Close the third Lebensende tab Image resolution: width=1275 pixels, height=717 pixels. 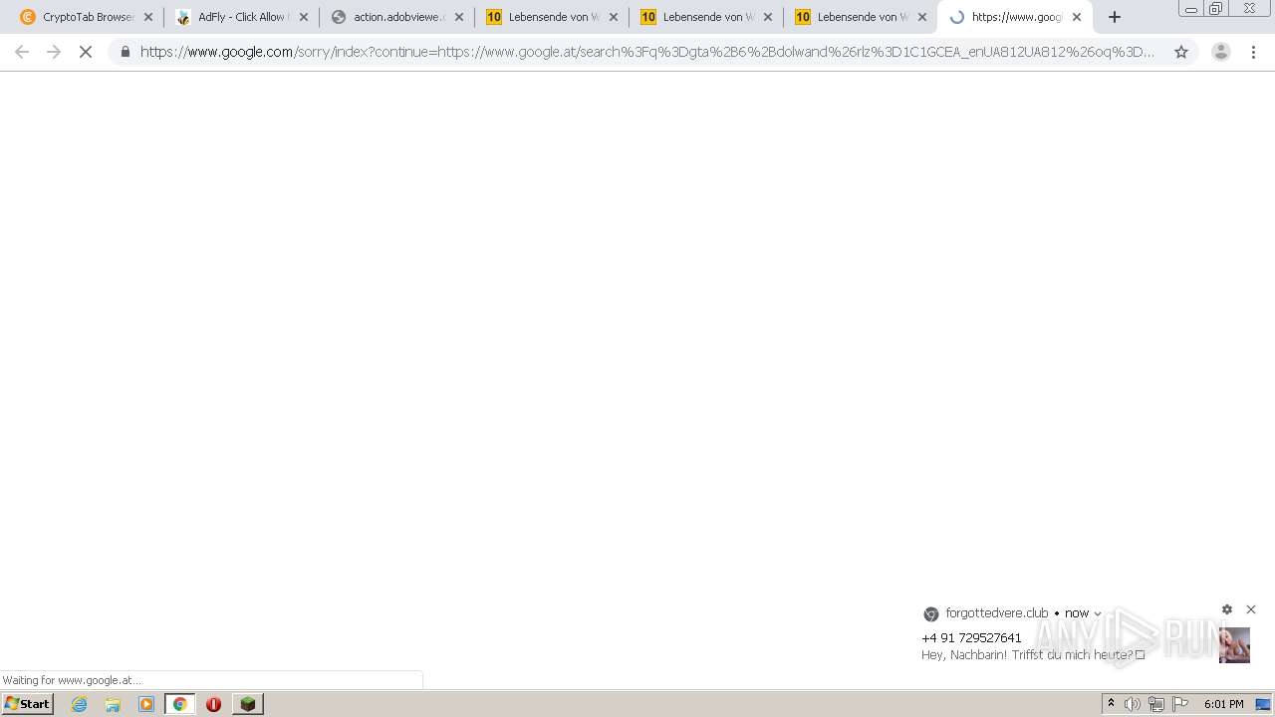(x=922, y=17)
